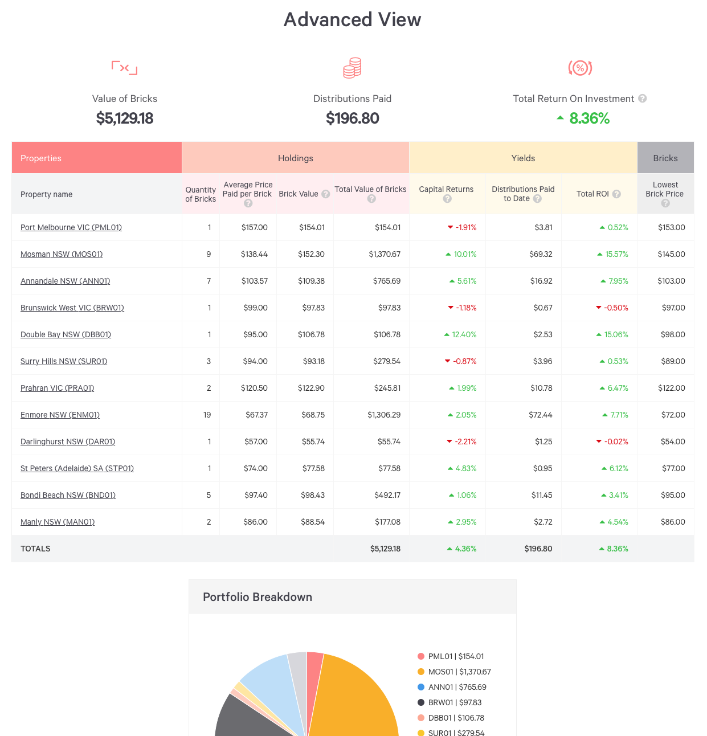Click the Portfolio Breakdown panel title
707x736 pixels.
[x=258, y=597]
